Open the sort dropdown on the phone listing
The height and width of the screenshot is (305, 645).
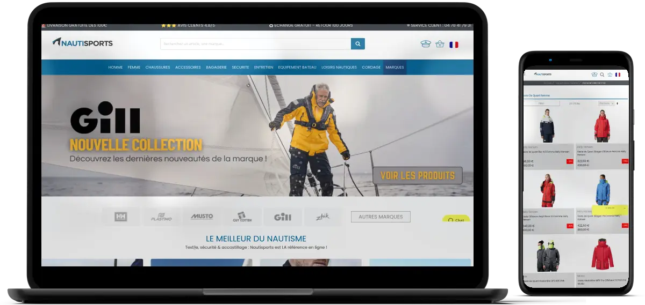coord(606,103)
